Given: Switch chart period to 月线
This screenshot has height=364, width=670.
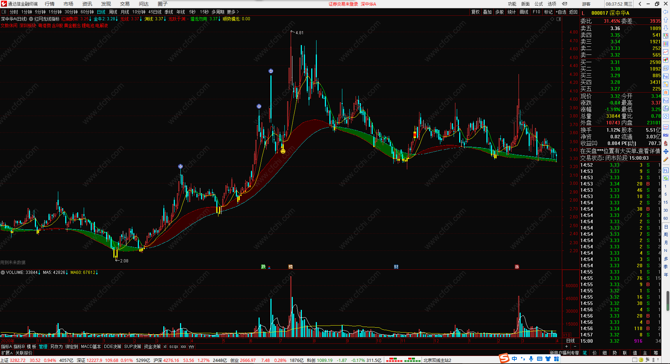Looking at the screenshot, I should (125, 12).
